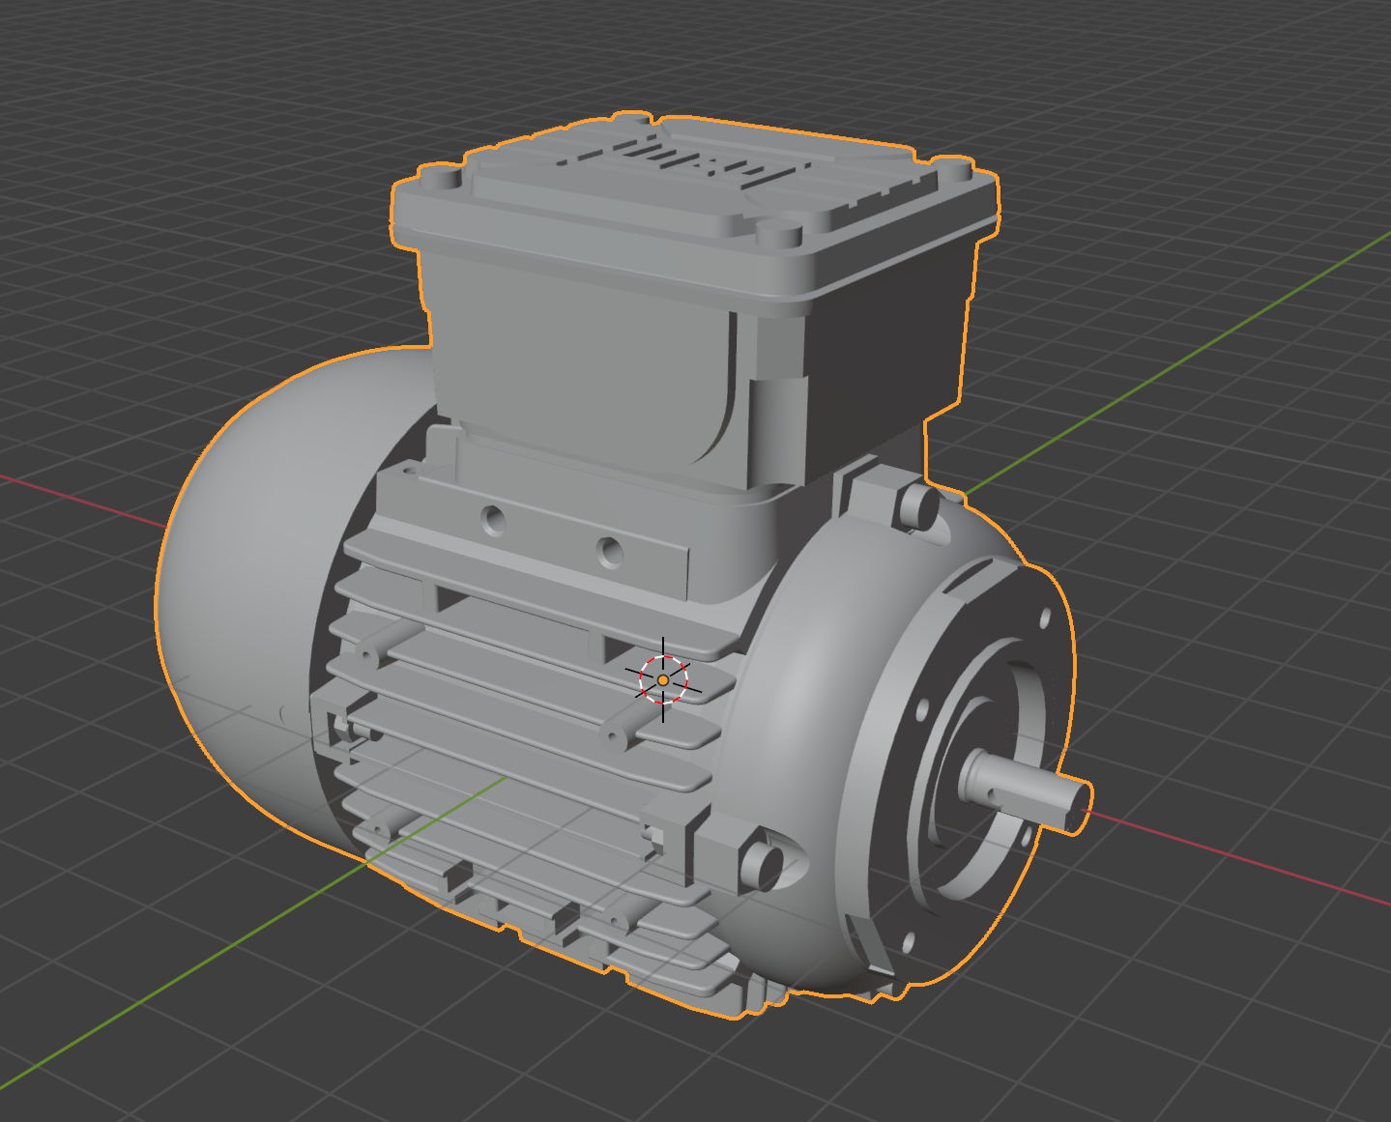Viewport: 1391px width, 1122px height.
Task: Select the motor's protruding output shaft
Action: point(1026,791)
